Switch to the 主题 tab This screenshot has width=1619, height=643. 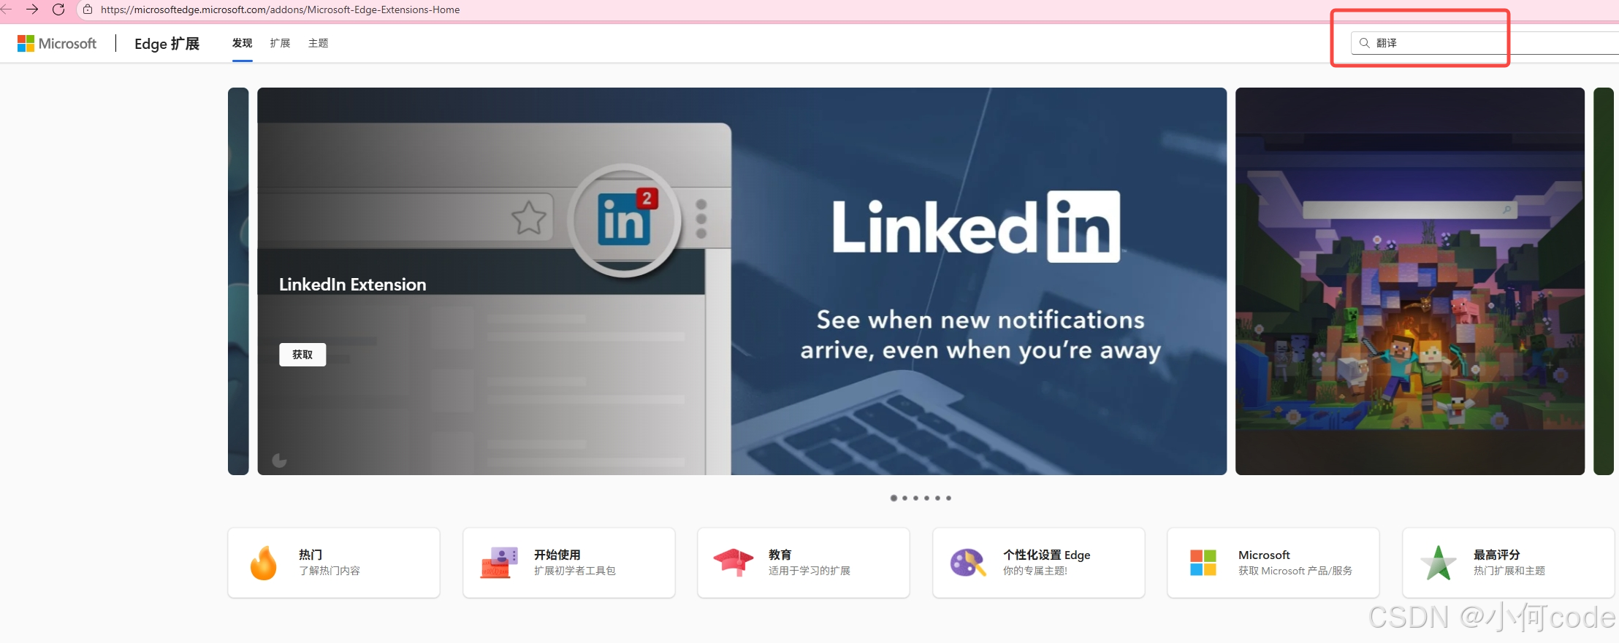(x=318, y=43)
